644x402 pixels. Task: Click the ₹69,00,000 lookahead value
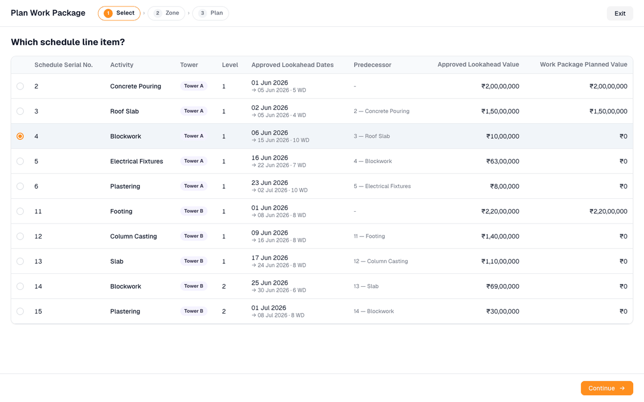[503, 286]
